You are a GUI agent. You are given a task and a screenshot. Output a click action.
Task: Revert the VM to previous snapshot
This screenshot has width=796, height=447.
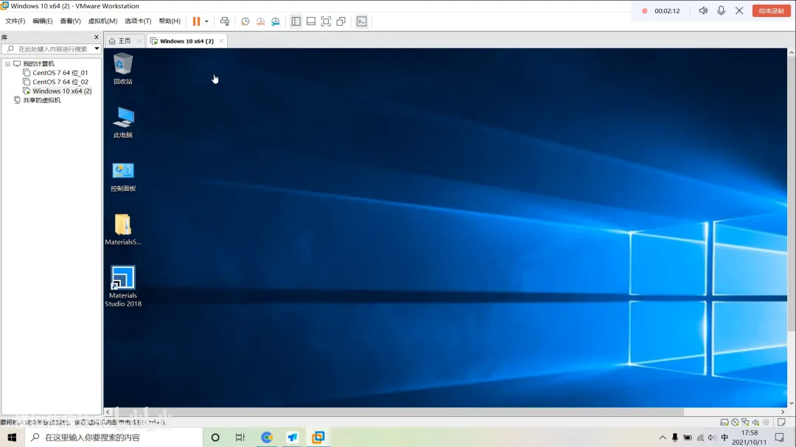point(260,21)
